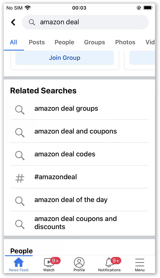Tap the hashtag icon beside #amazondeal

[20, 178]
